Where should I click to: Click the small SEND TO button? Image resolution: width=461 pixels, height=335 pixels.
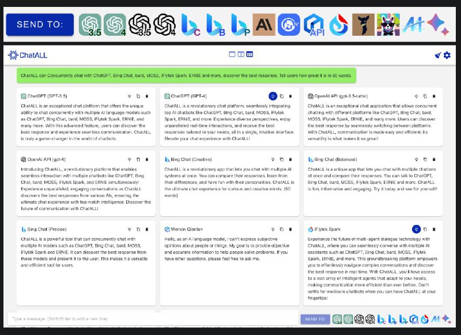(315, 319)
